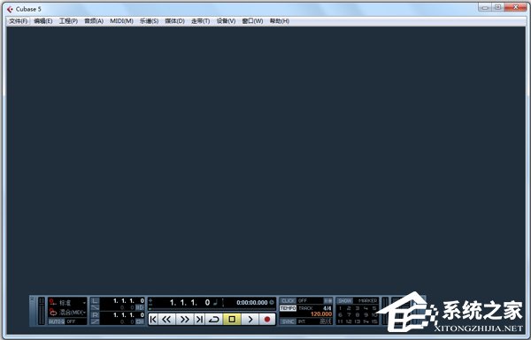Jump to marker 4 in marker grid
Viewport: 531px width, 340px height.
(366, 308)
